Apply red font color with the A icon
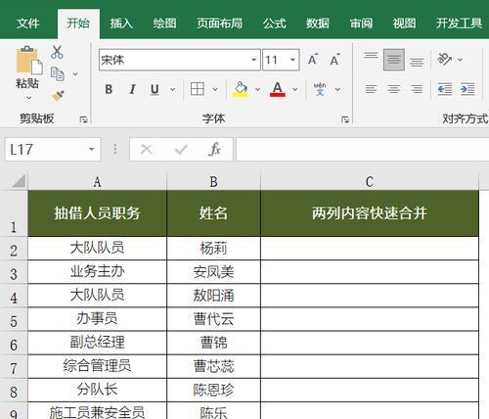The height and width of the screenshot is (419, 489). pyautogui.click(x=278, y=89)
